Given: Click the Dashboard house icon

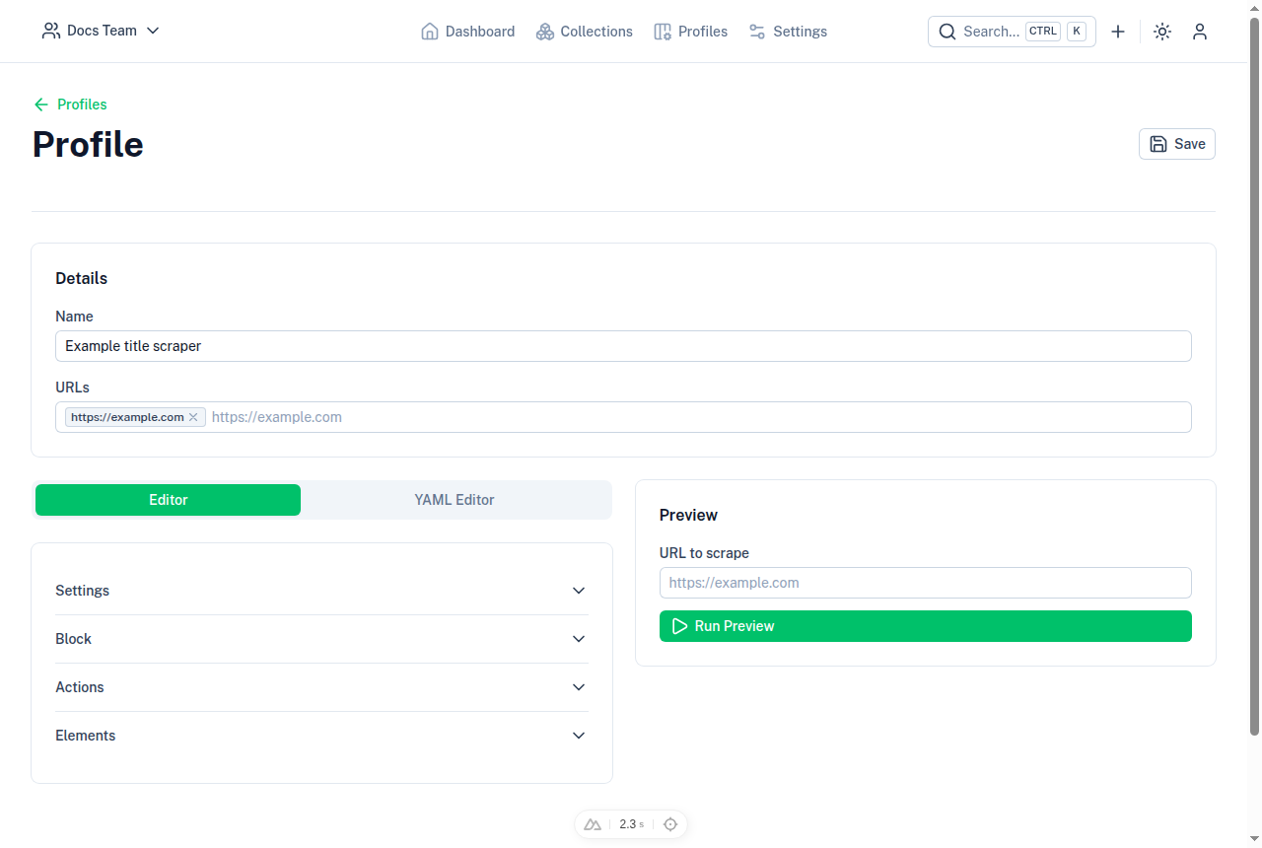Looking at the screenshot, I should pos(429,32).
